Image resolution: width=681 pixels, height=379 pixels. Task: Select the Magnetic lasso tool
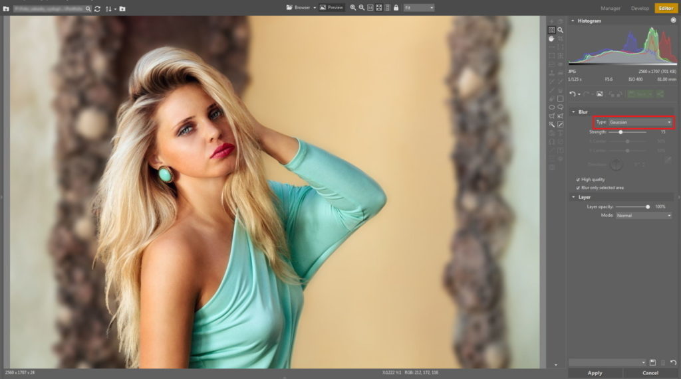click(x=560, y=115)
